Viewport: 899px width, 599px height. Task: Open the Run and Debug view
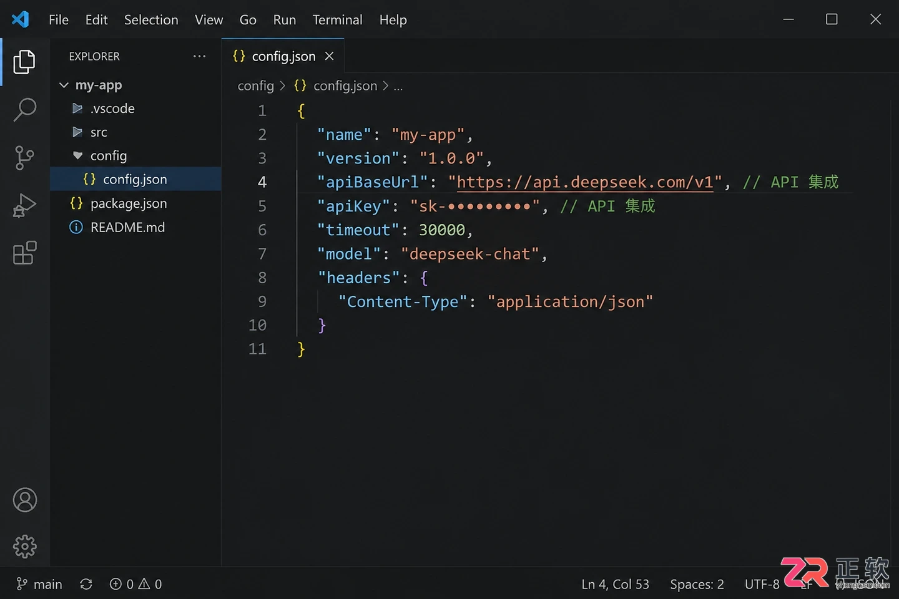tap(24, 205)
